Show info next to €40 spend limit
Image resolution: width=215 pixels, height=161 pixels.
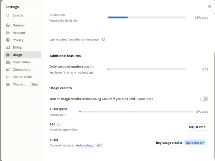[x=59, y=124]
